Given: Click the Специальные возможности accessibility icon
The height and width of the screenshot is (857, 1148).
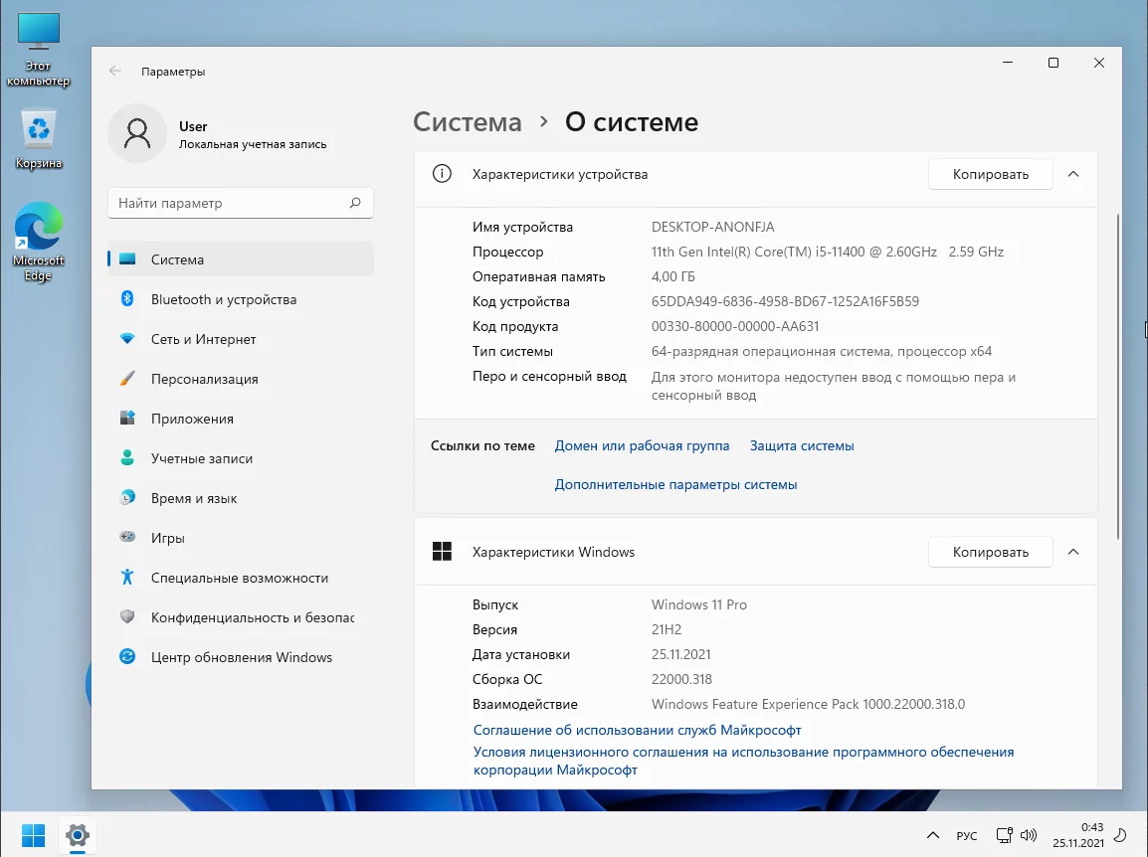Looking at the screenshot, I should pyautogui.click(x=127, y=577).
